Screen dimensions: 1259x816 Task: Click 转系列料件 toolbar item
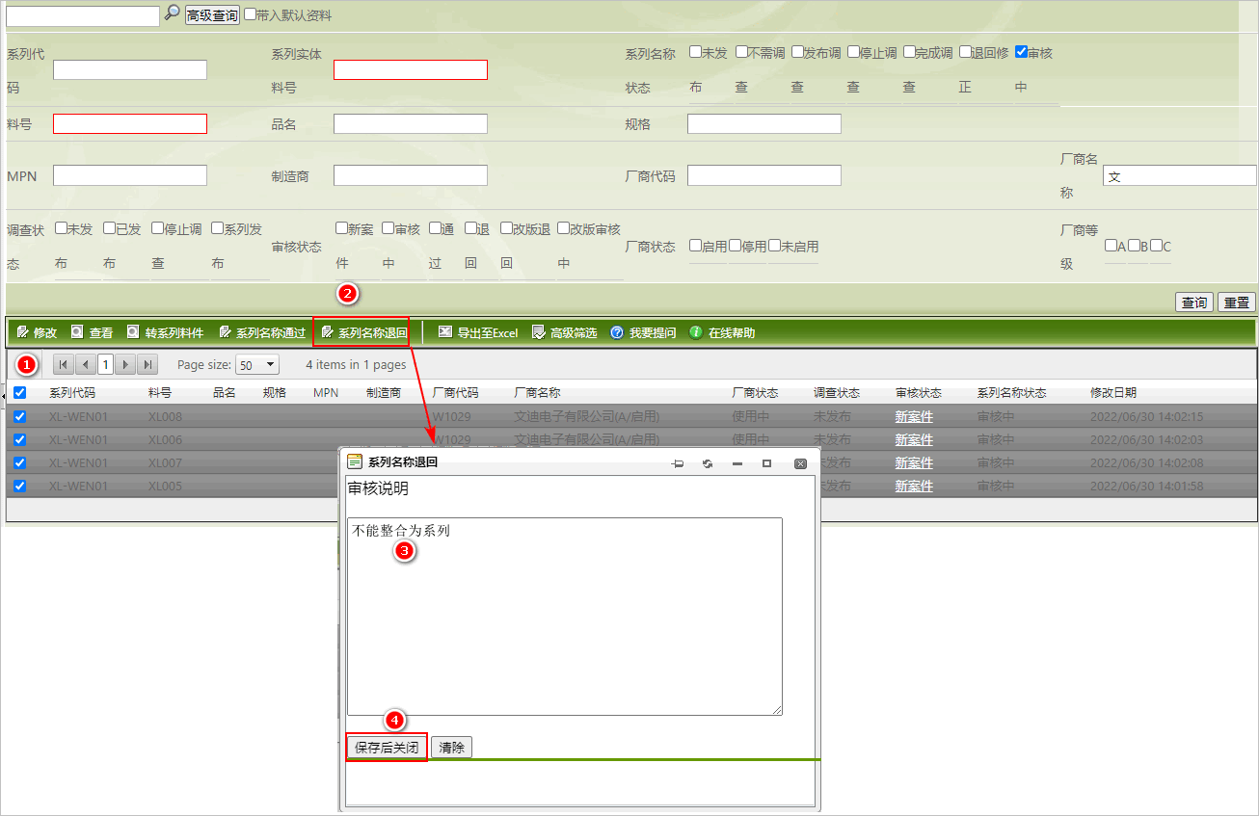pos(166,332)
